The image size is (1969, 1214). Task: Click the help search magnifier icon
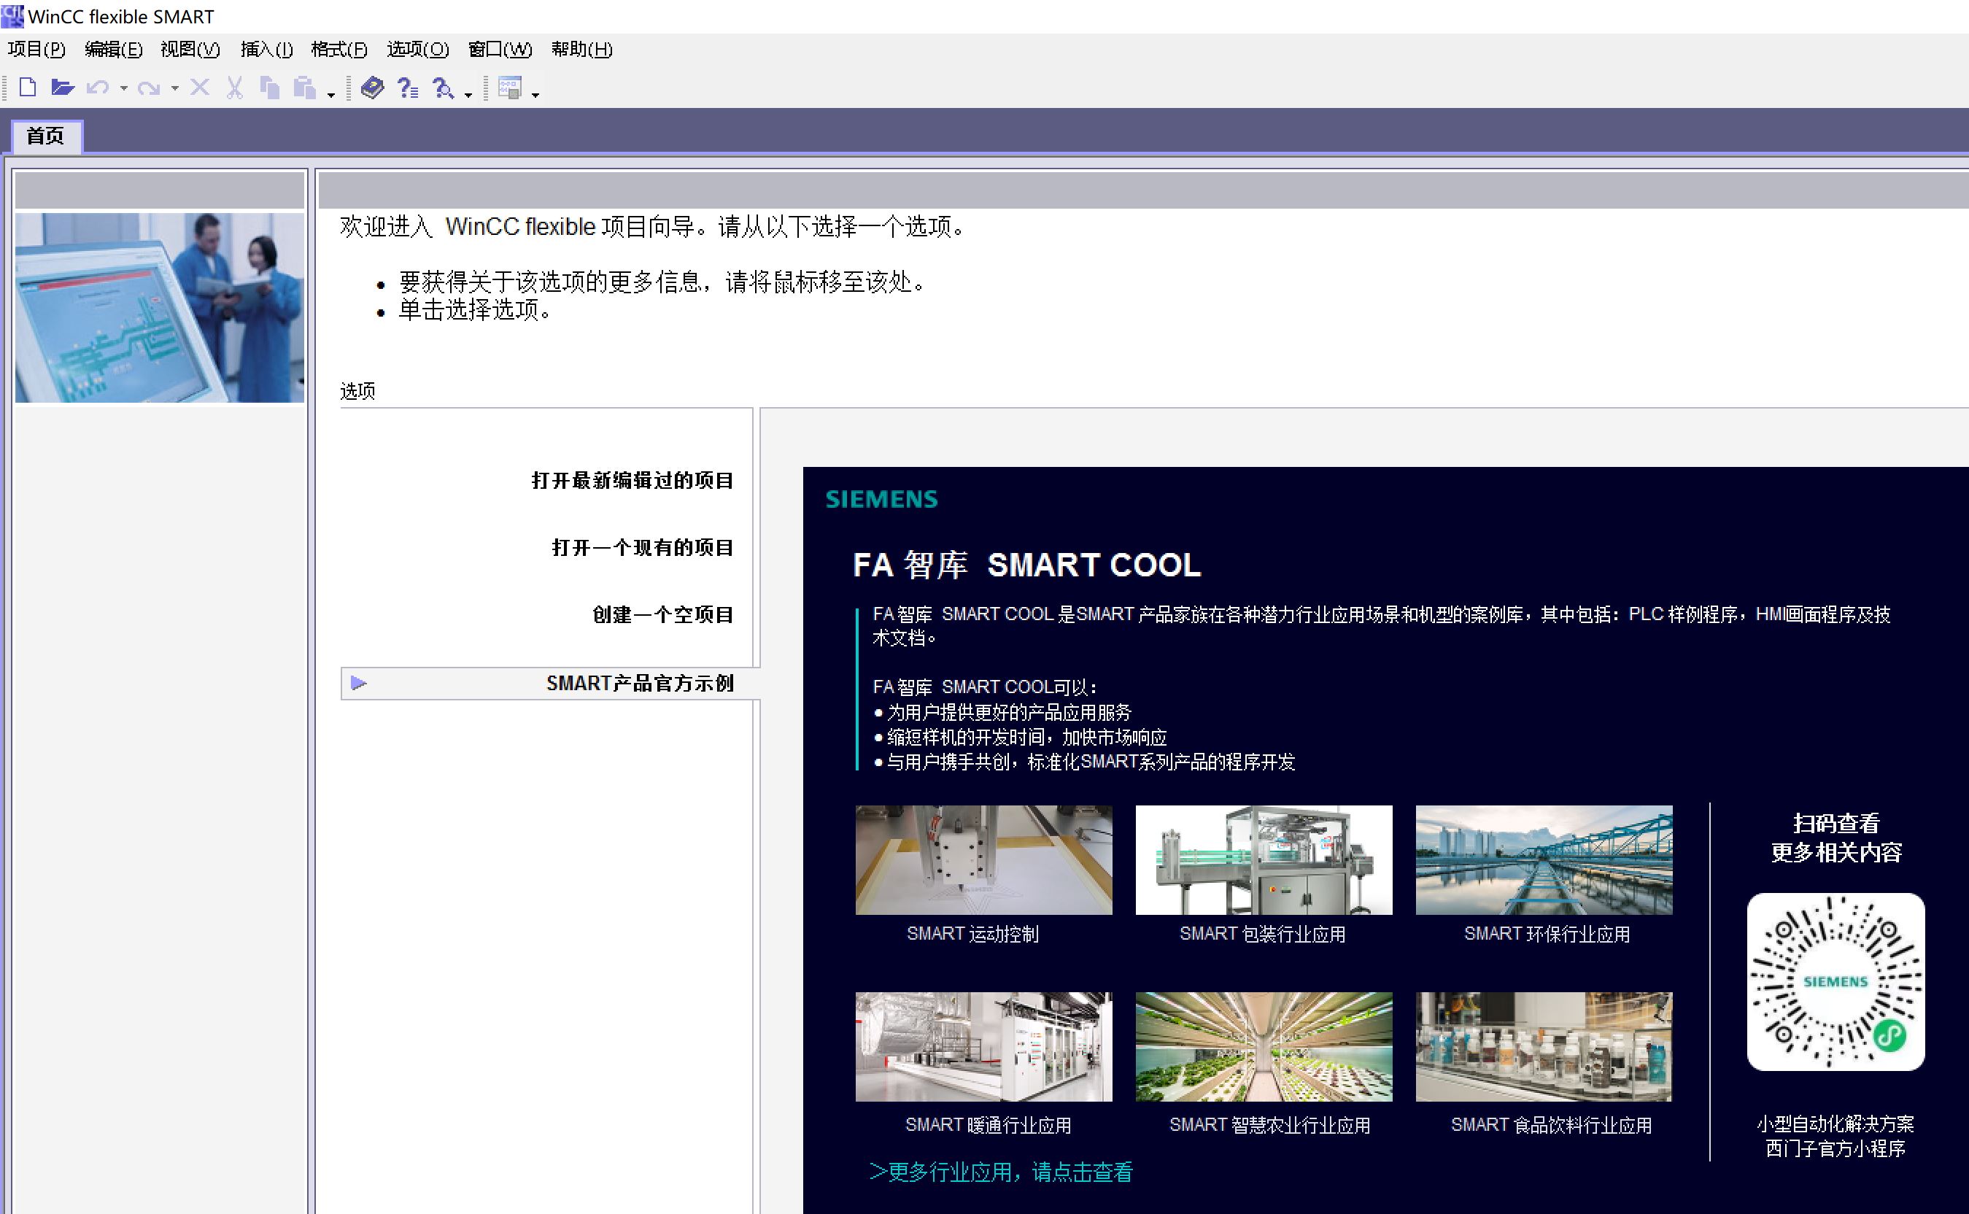443,88
